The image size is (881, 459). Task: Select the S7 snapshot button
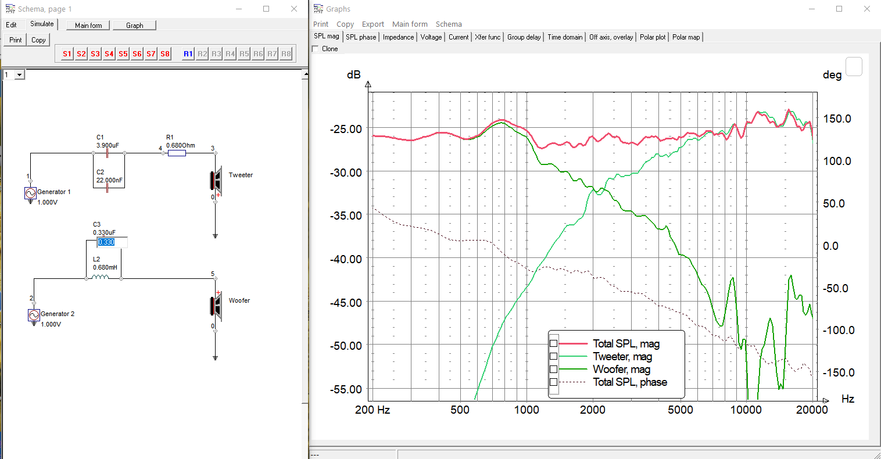(x=151, y=53)
